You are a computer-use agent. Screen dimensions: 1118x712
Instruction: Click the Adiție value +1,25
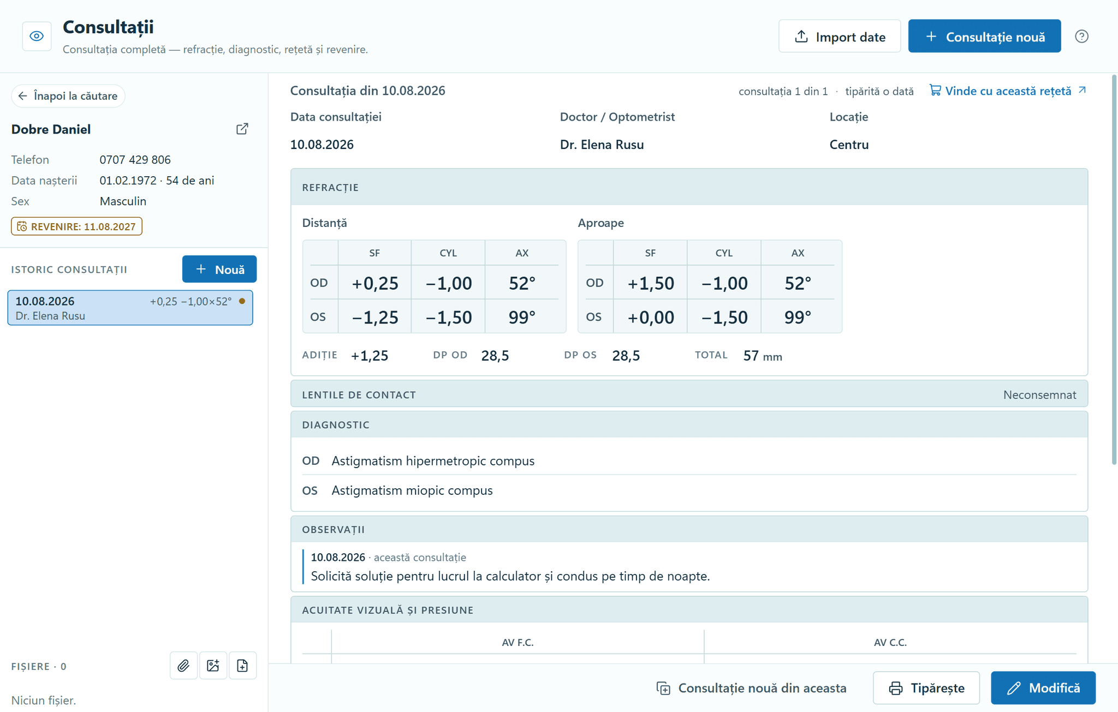click(x=370, y=356)
